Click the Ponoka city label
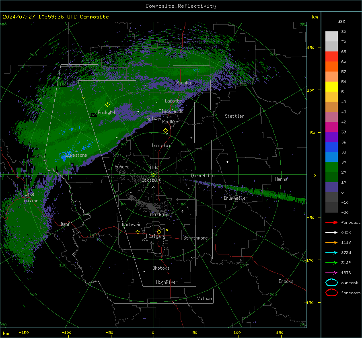362x338 pixels. [183, 83]
